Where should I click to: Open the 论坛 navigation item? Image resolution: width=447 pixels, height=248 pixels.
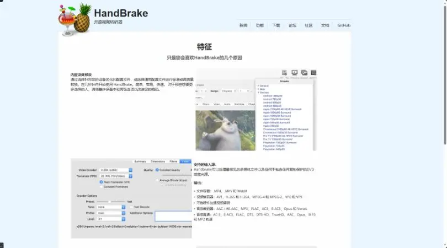[x=292, y=25]
